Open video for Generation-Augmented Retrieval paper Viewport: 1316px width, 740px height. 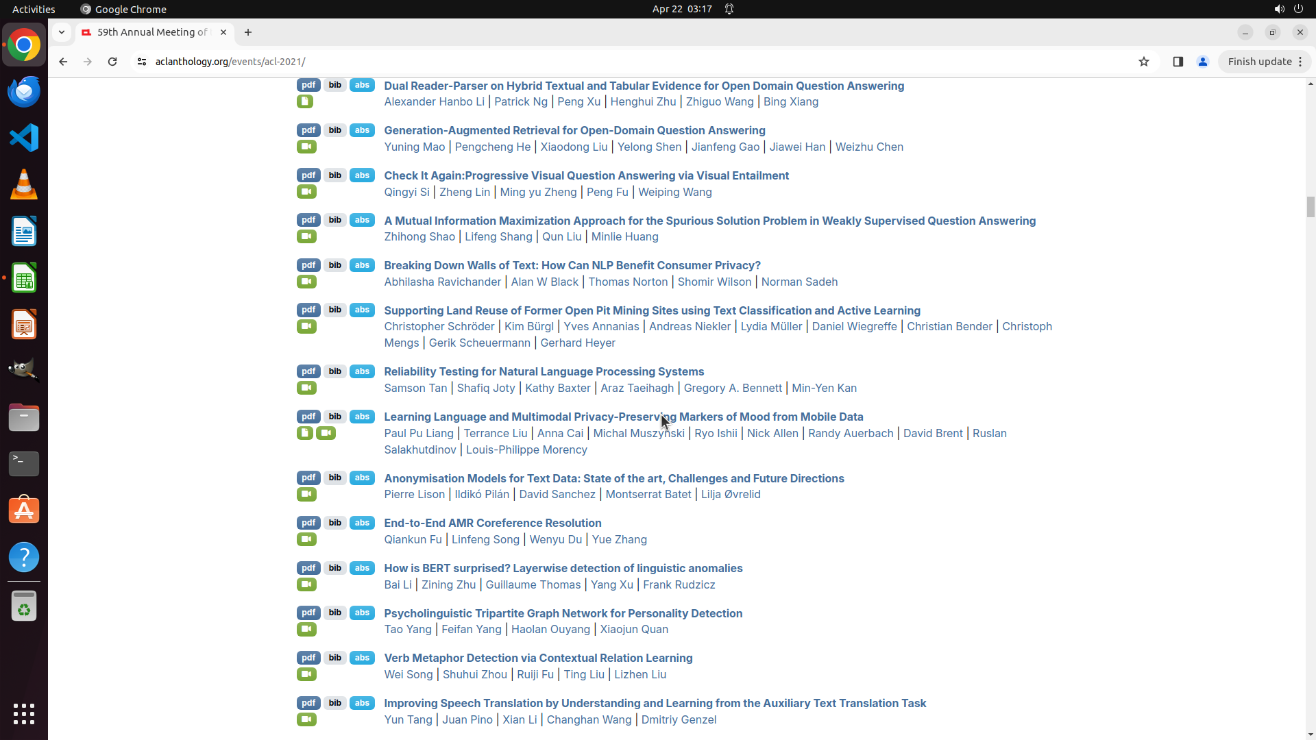306,147
